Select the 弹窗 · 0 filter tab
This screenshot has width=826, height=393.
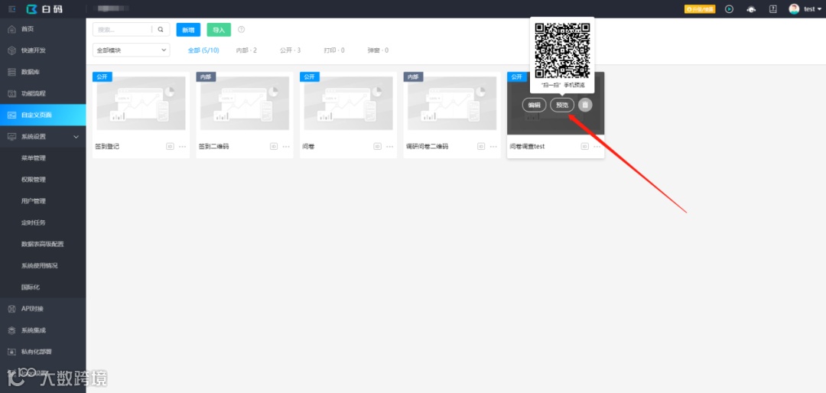click(x=378, y=50)
